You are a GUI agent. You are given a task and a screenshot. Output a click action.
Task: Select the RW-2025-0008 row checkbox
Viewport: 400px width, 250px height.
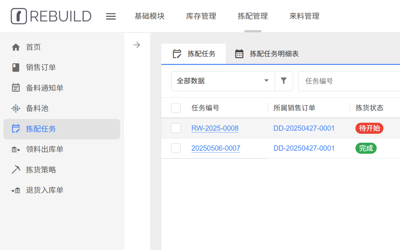tap(176, 128)
